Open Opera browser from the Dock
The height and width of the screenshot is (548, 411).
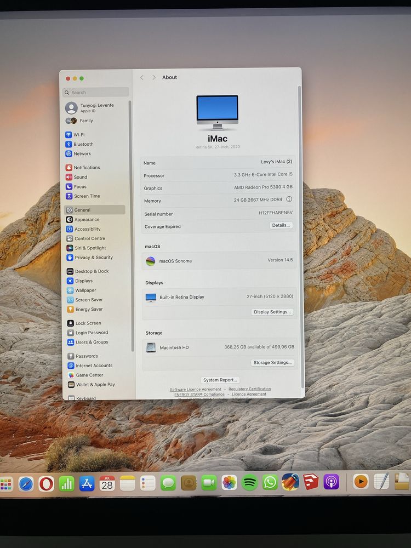tap(46, 484)
